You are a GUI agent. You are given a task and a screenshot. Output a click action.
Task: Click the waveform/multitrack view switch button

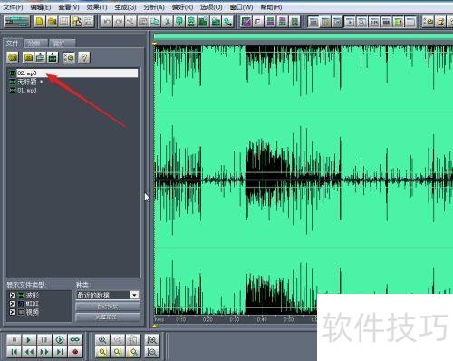coord(16,22)
